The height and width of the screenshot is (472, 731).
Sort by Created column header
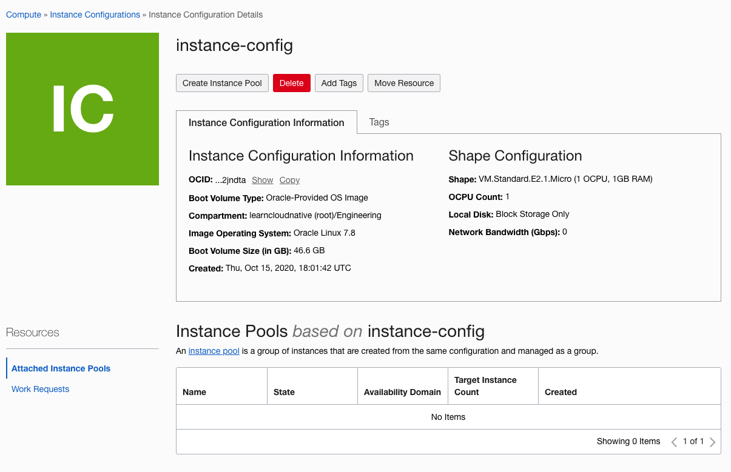(561, 392)
